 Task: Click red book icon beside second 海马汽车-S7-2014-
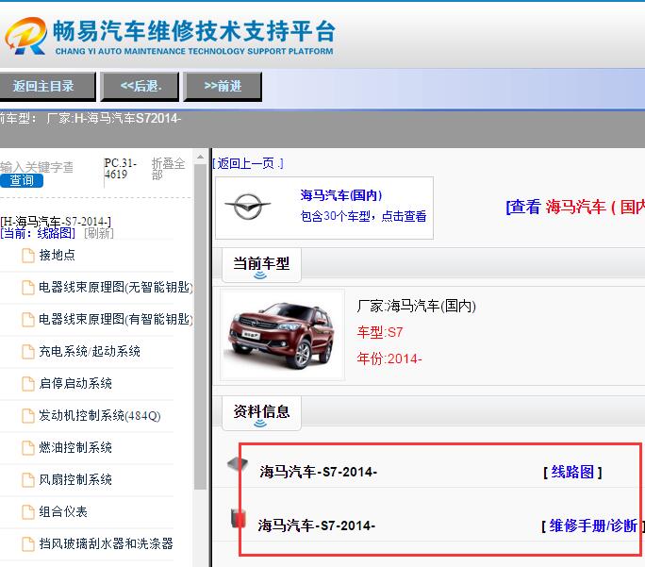point(239,519)
